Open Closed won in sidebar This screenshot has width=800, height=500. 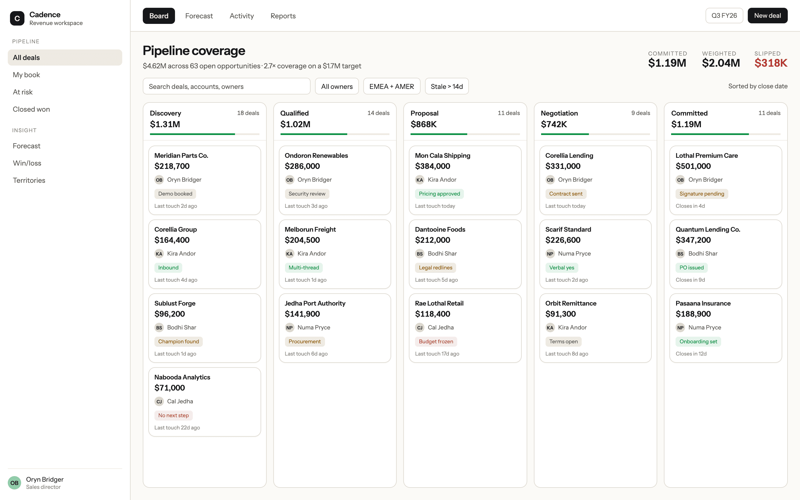coord(65,109)
